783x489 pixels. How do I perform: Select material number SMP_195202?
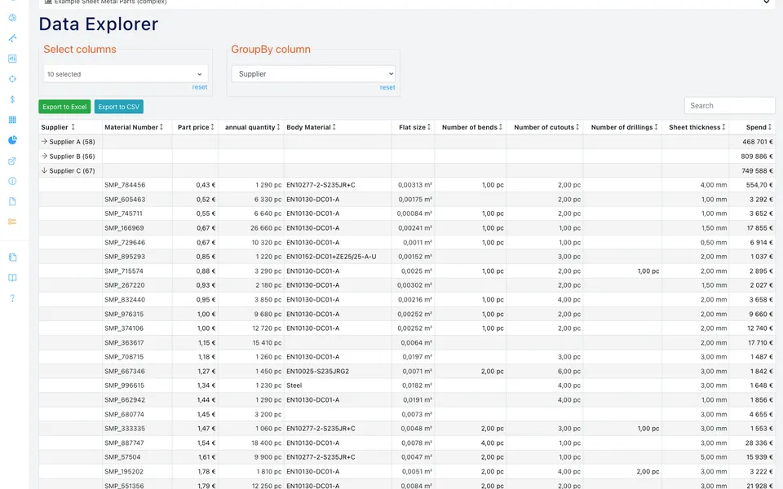click(x=124, y=472)
